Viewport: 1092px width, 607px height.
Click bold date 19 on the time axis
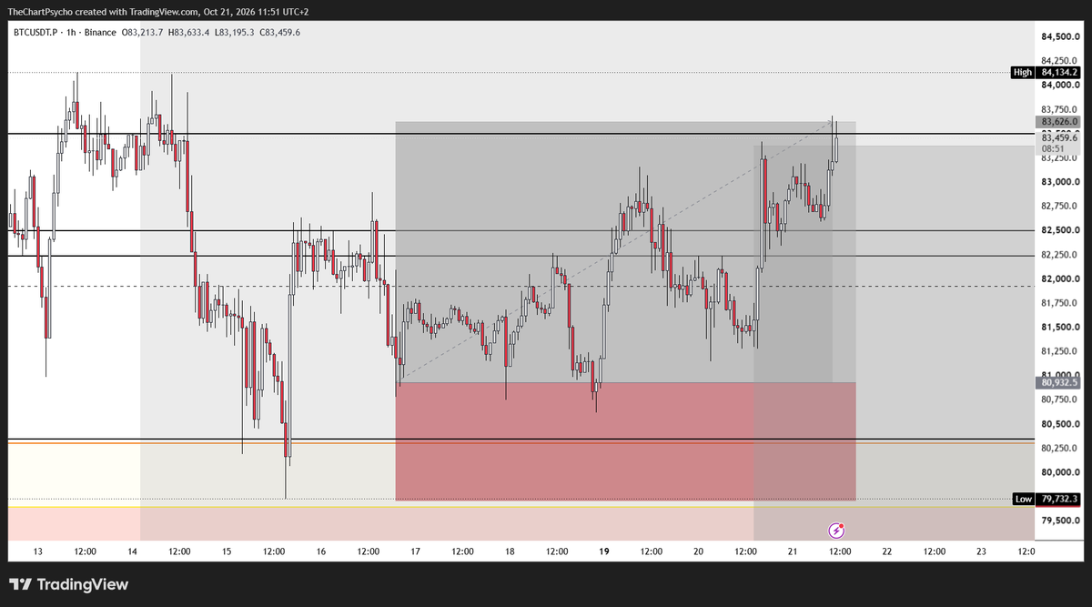click(x=604, y=551)
